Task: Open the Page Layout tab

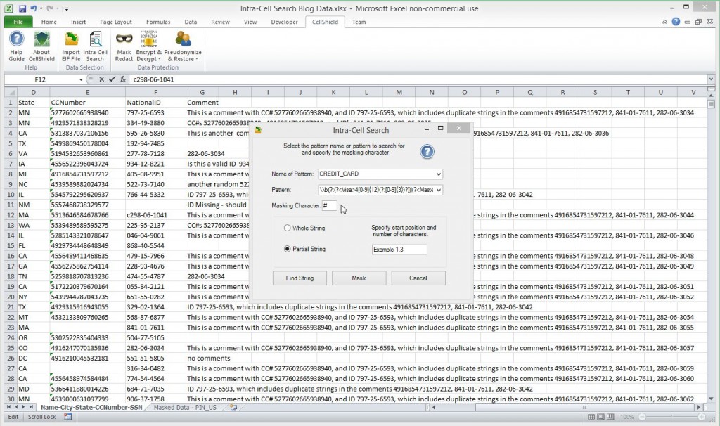Action: click(x=116, y=22)
